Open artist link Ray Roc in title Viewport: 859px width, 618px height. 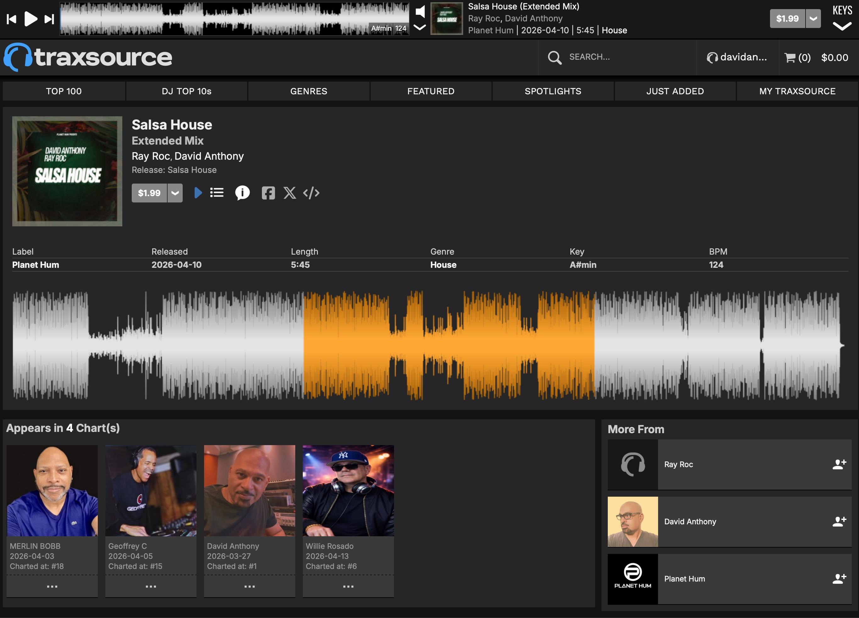[x=150, y=157]
